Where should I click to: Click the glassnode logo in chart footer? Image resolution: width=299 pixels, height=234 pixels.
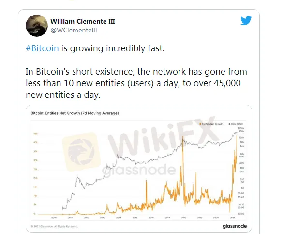click(x=235, y=226)
